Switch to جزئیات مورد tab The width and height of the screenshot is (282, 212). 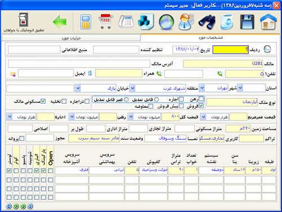[71, 38]
